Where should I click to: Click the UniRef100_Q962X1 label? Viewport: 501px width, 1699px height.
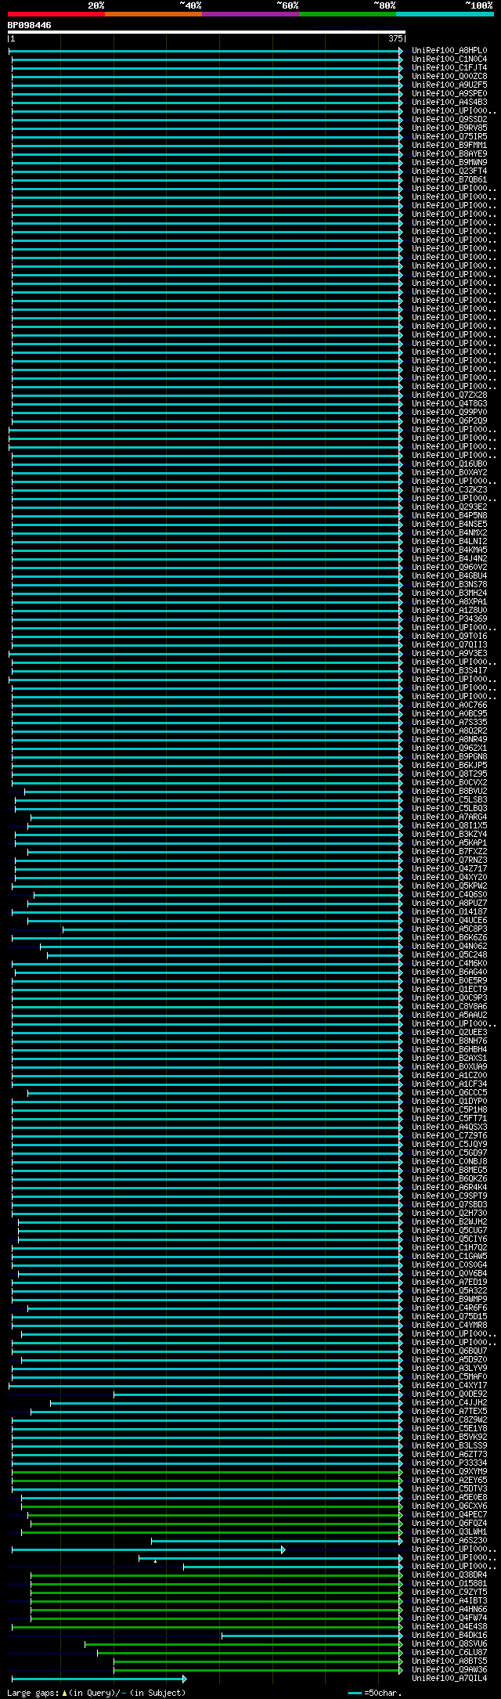[x=449, y=748]
